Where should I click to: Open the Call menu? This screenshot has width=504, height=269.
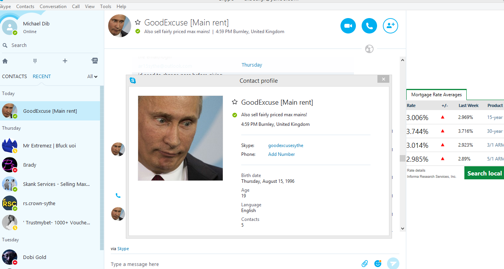pos(76,7)
